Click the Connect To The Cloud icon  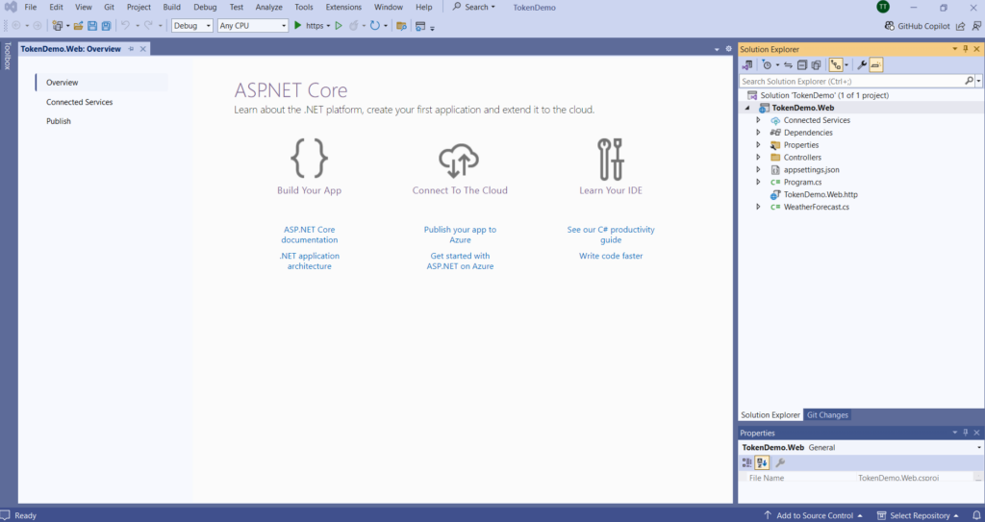[459, 161]
